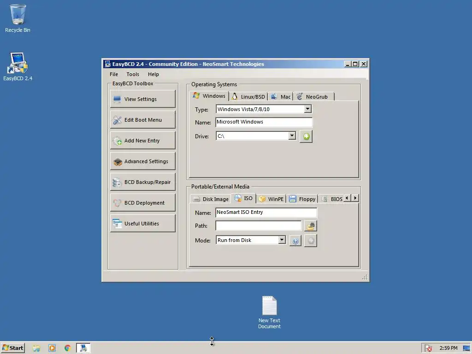This screenshot has height=354, width=472.
Task: Click the Action Center flag tray icon
Action: click(x=428, y=348)
